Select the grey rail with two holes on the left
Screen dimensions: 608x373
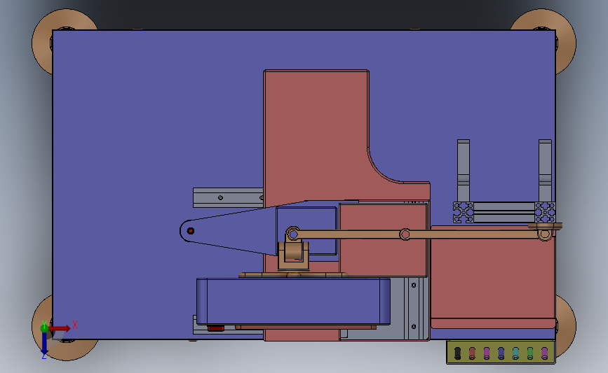228,198
